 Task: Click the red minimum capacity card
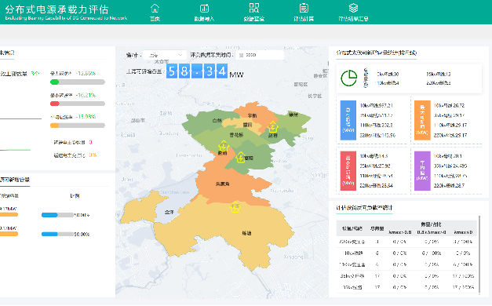pyautogui.click(x=348, y=171)
